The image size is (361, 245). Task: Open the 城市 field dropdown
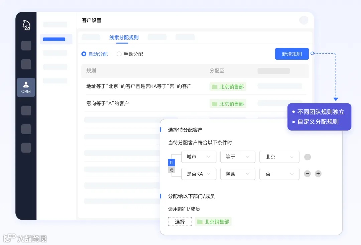199,157
